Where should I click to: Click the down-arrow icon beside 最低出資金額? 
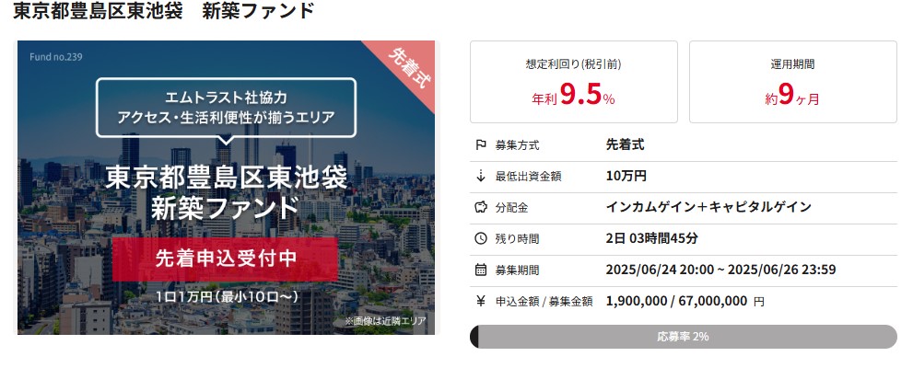[480, 176]
